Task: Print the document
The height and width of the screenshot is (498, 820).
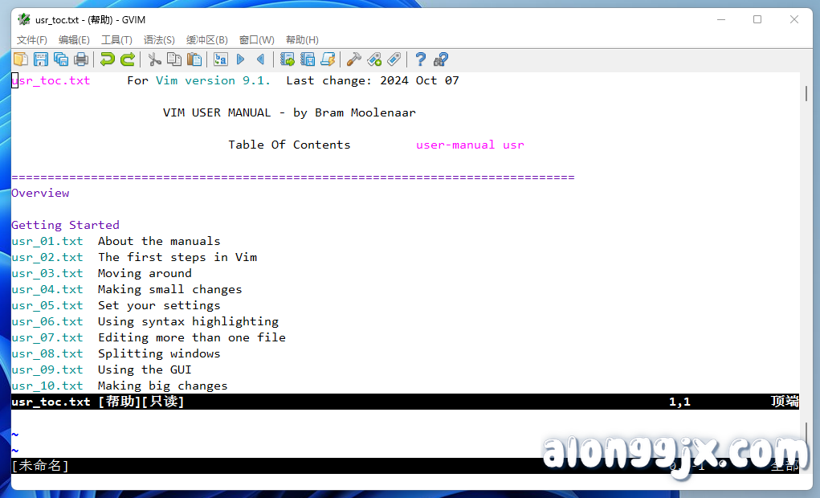Action: (81, 59)
